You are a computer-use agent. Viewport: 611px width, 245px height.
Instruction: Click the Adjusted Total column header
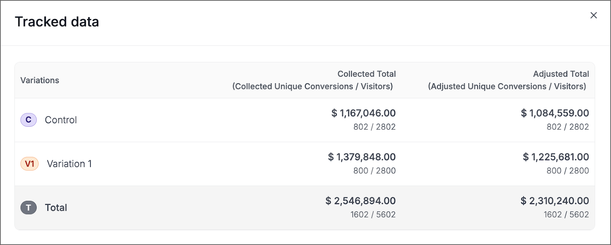pyautogui.click(x=561, y=74)
